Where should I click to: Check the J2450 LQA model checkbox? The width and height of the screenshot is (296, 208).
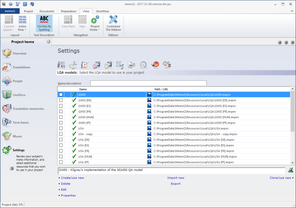(61, 95)
